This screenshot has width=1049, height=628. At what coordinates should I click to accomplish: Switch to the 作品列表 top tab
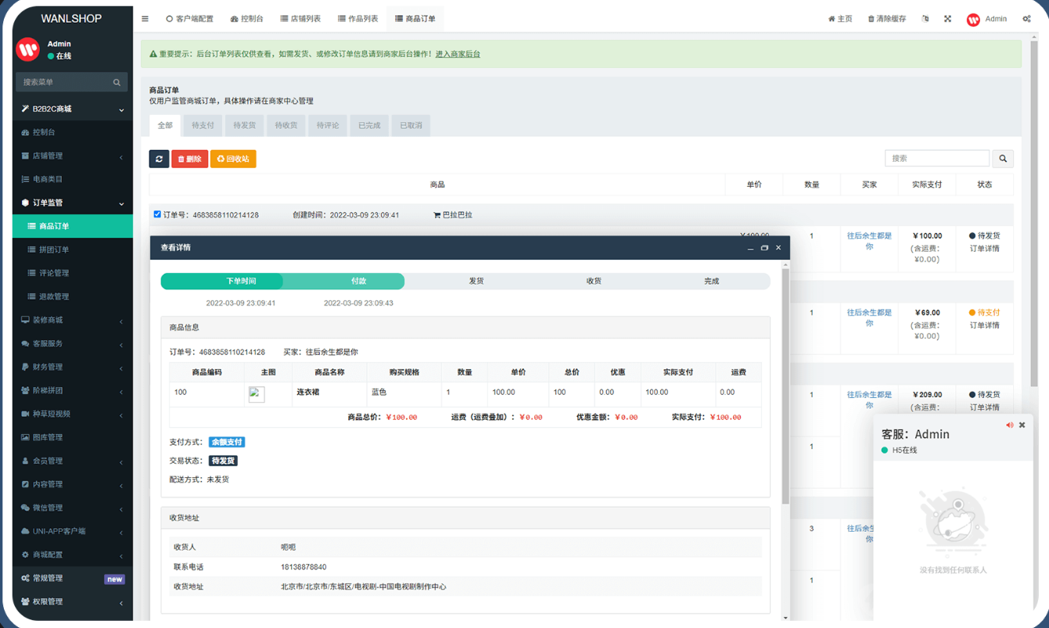click(x=358, y=19)
